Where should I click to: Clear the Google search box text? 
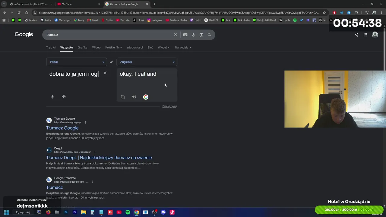(175, 35)
